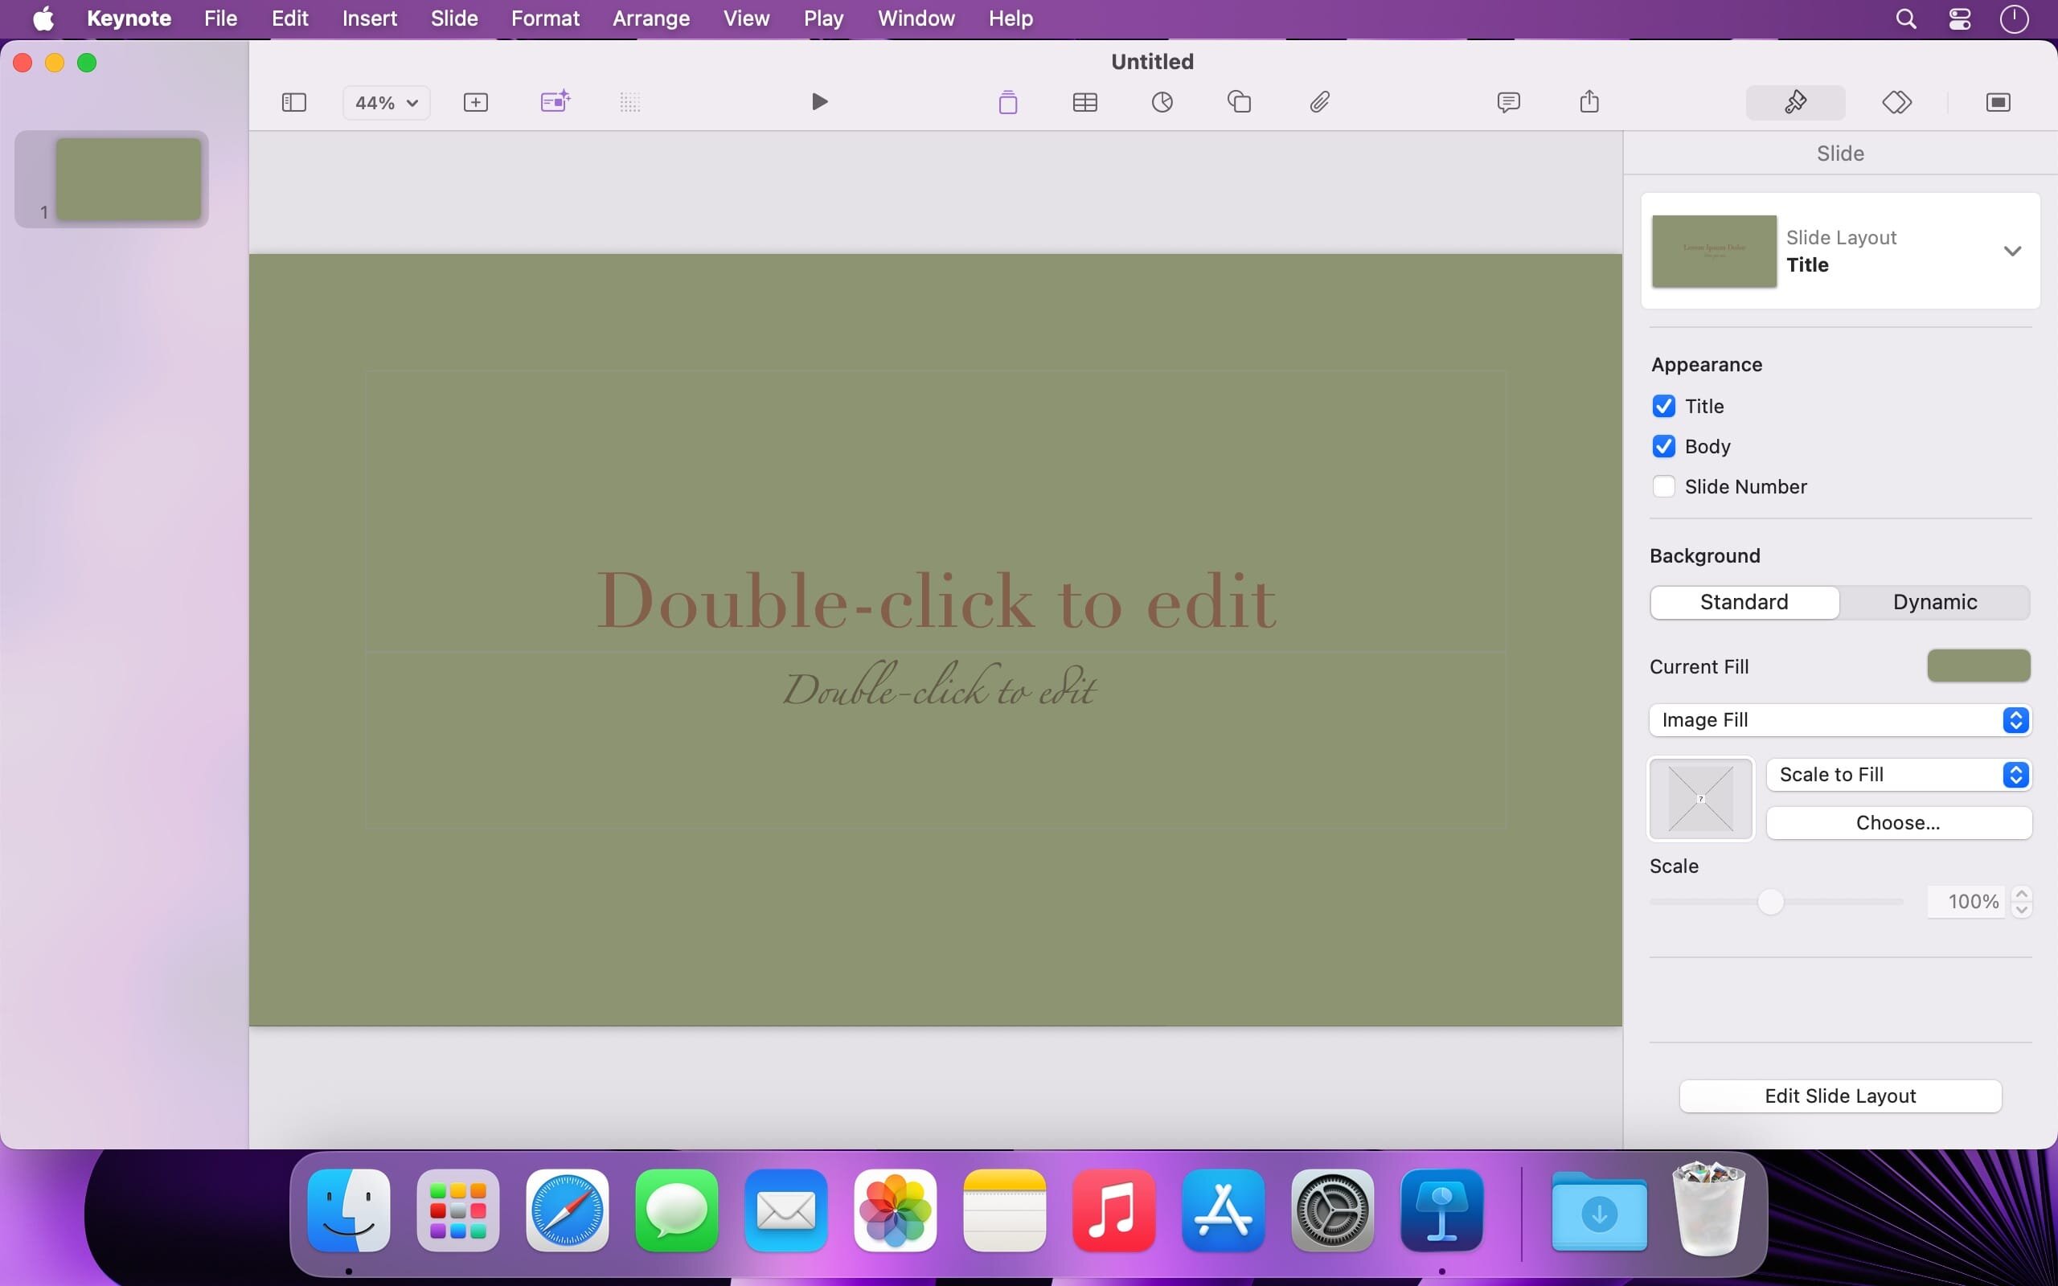Switch to the Dynamic background tab

(1934, 602)
